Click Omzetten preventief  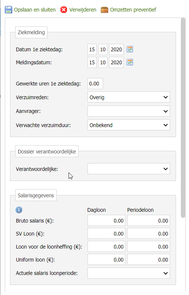point(133,10)
